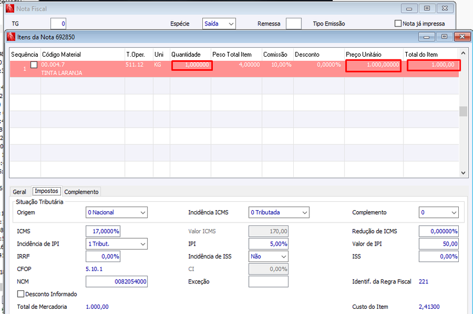
Task: Open the Complemento dropdown with value 0
Action: [439, 212]
